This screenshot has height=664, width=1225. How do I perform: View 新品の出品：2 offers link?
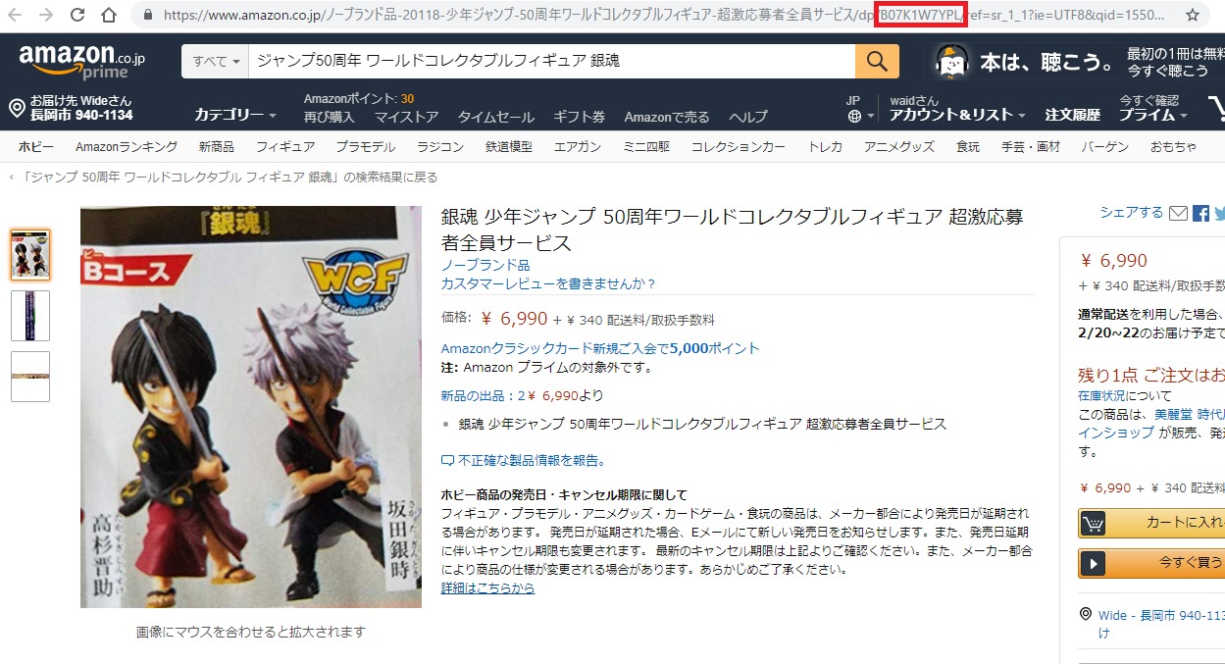pyautogui.click(x=523, y=396)
